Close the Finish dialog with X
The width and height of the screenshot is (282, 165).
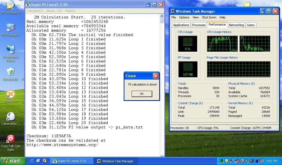(156, 76)
